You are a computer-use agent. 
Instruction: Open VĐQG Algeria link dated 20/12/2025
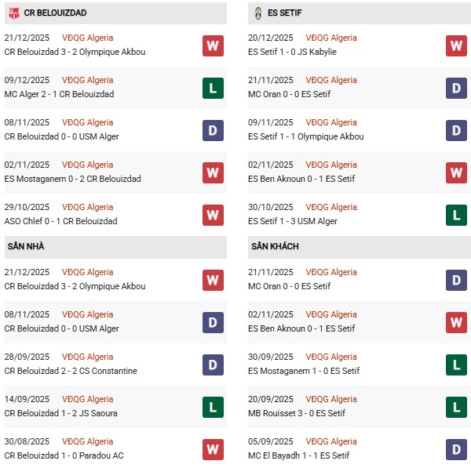point(332,38)
